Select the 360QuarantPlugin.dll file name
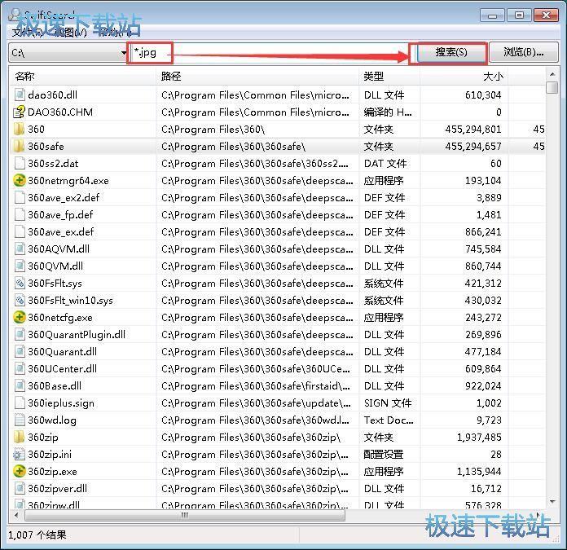 point(77,335)
